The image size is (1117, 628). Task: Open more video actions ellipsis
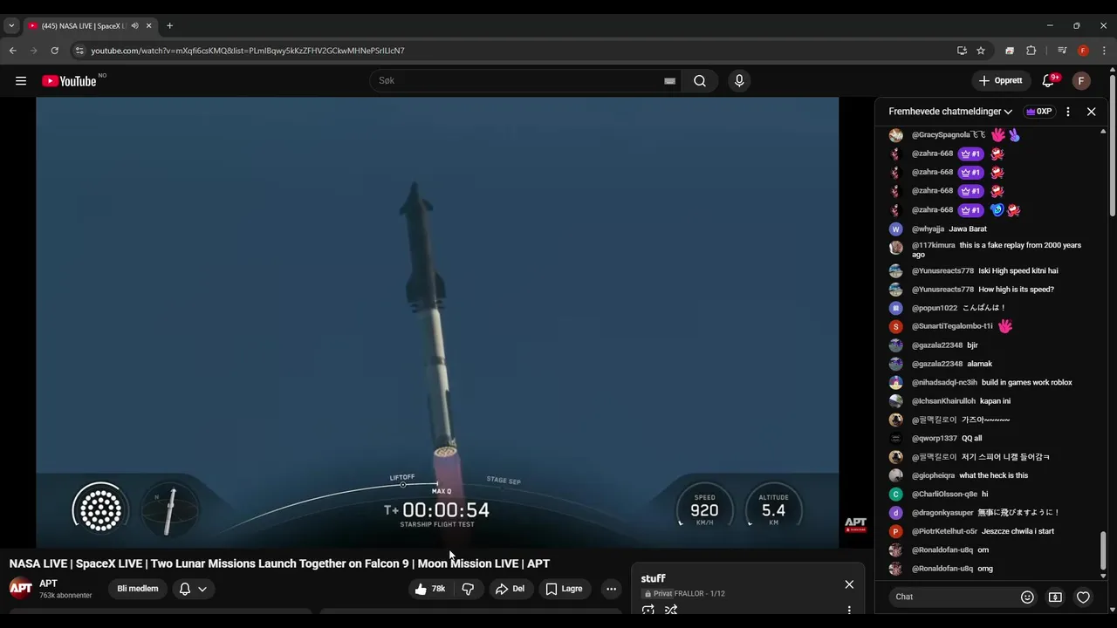611,589
